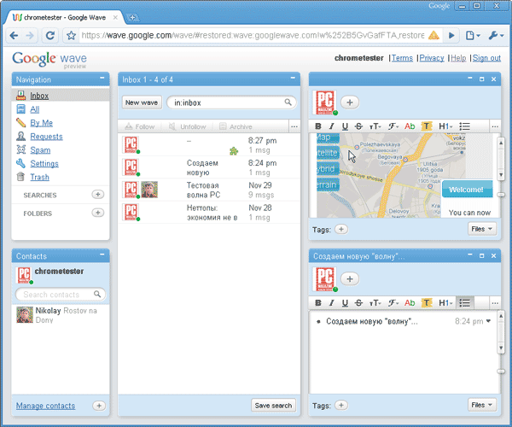Open the Chrome wrench tools menu
The width and height of the screenshot is (512, 427).
coord(496,35)
